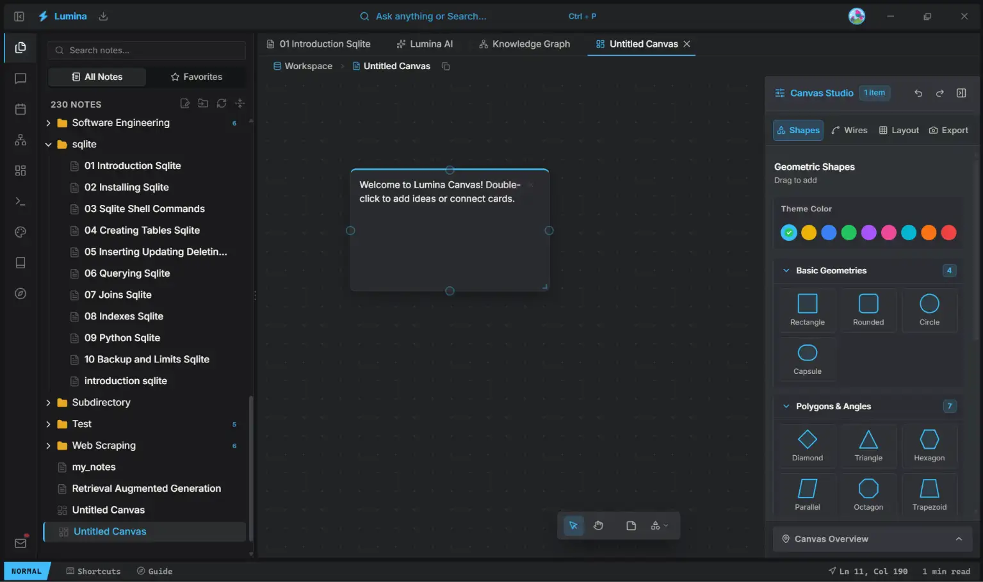Activate the pointer select tool

point(573,526)
